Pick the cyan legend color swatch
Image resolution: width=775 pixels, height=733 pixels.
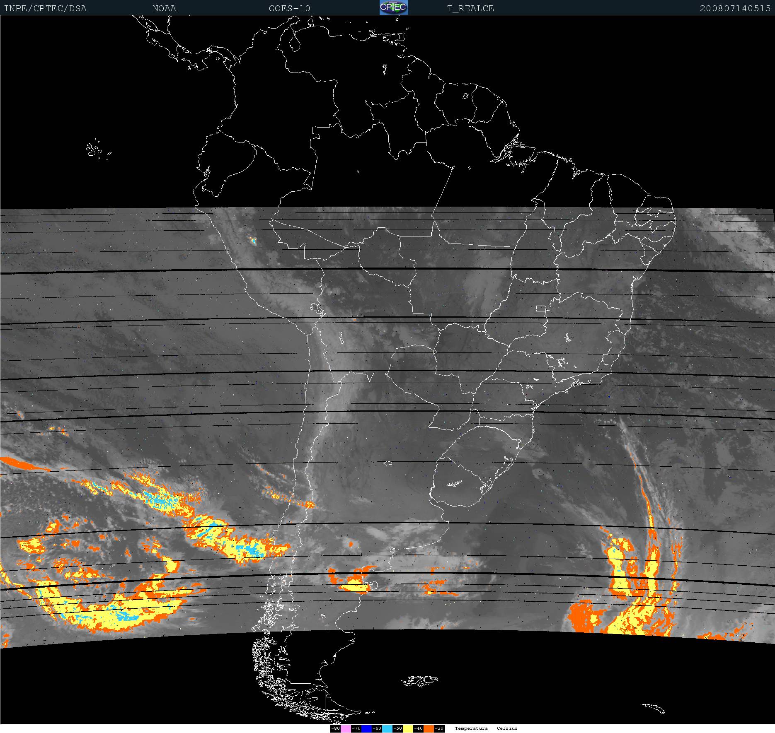(x=387, y=728)
